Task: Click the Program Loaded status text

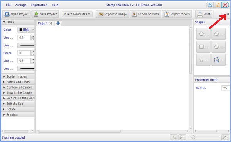Action: pos(13,137)
